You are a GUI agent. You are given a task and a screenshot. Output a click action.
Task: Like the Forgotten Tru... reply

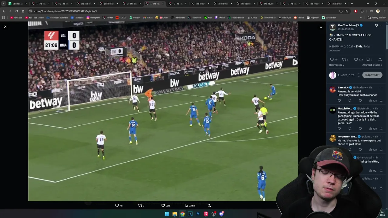[360, 150]
